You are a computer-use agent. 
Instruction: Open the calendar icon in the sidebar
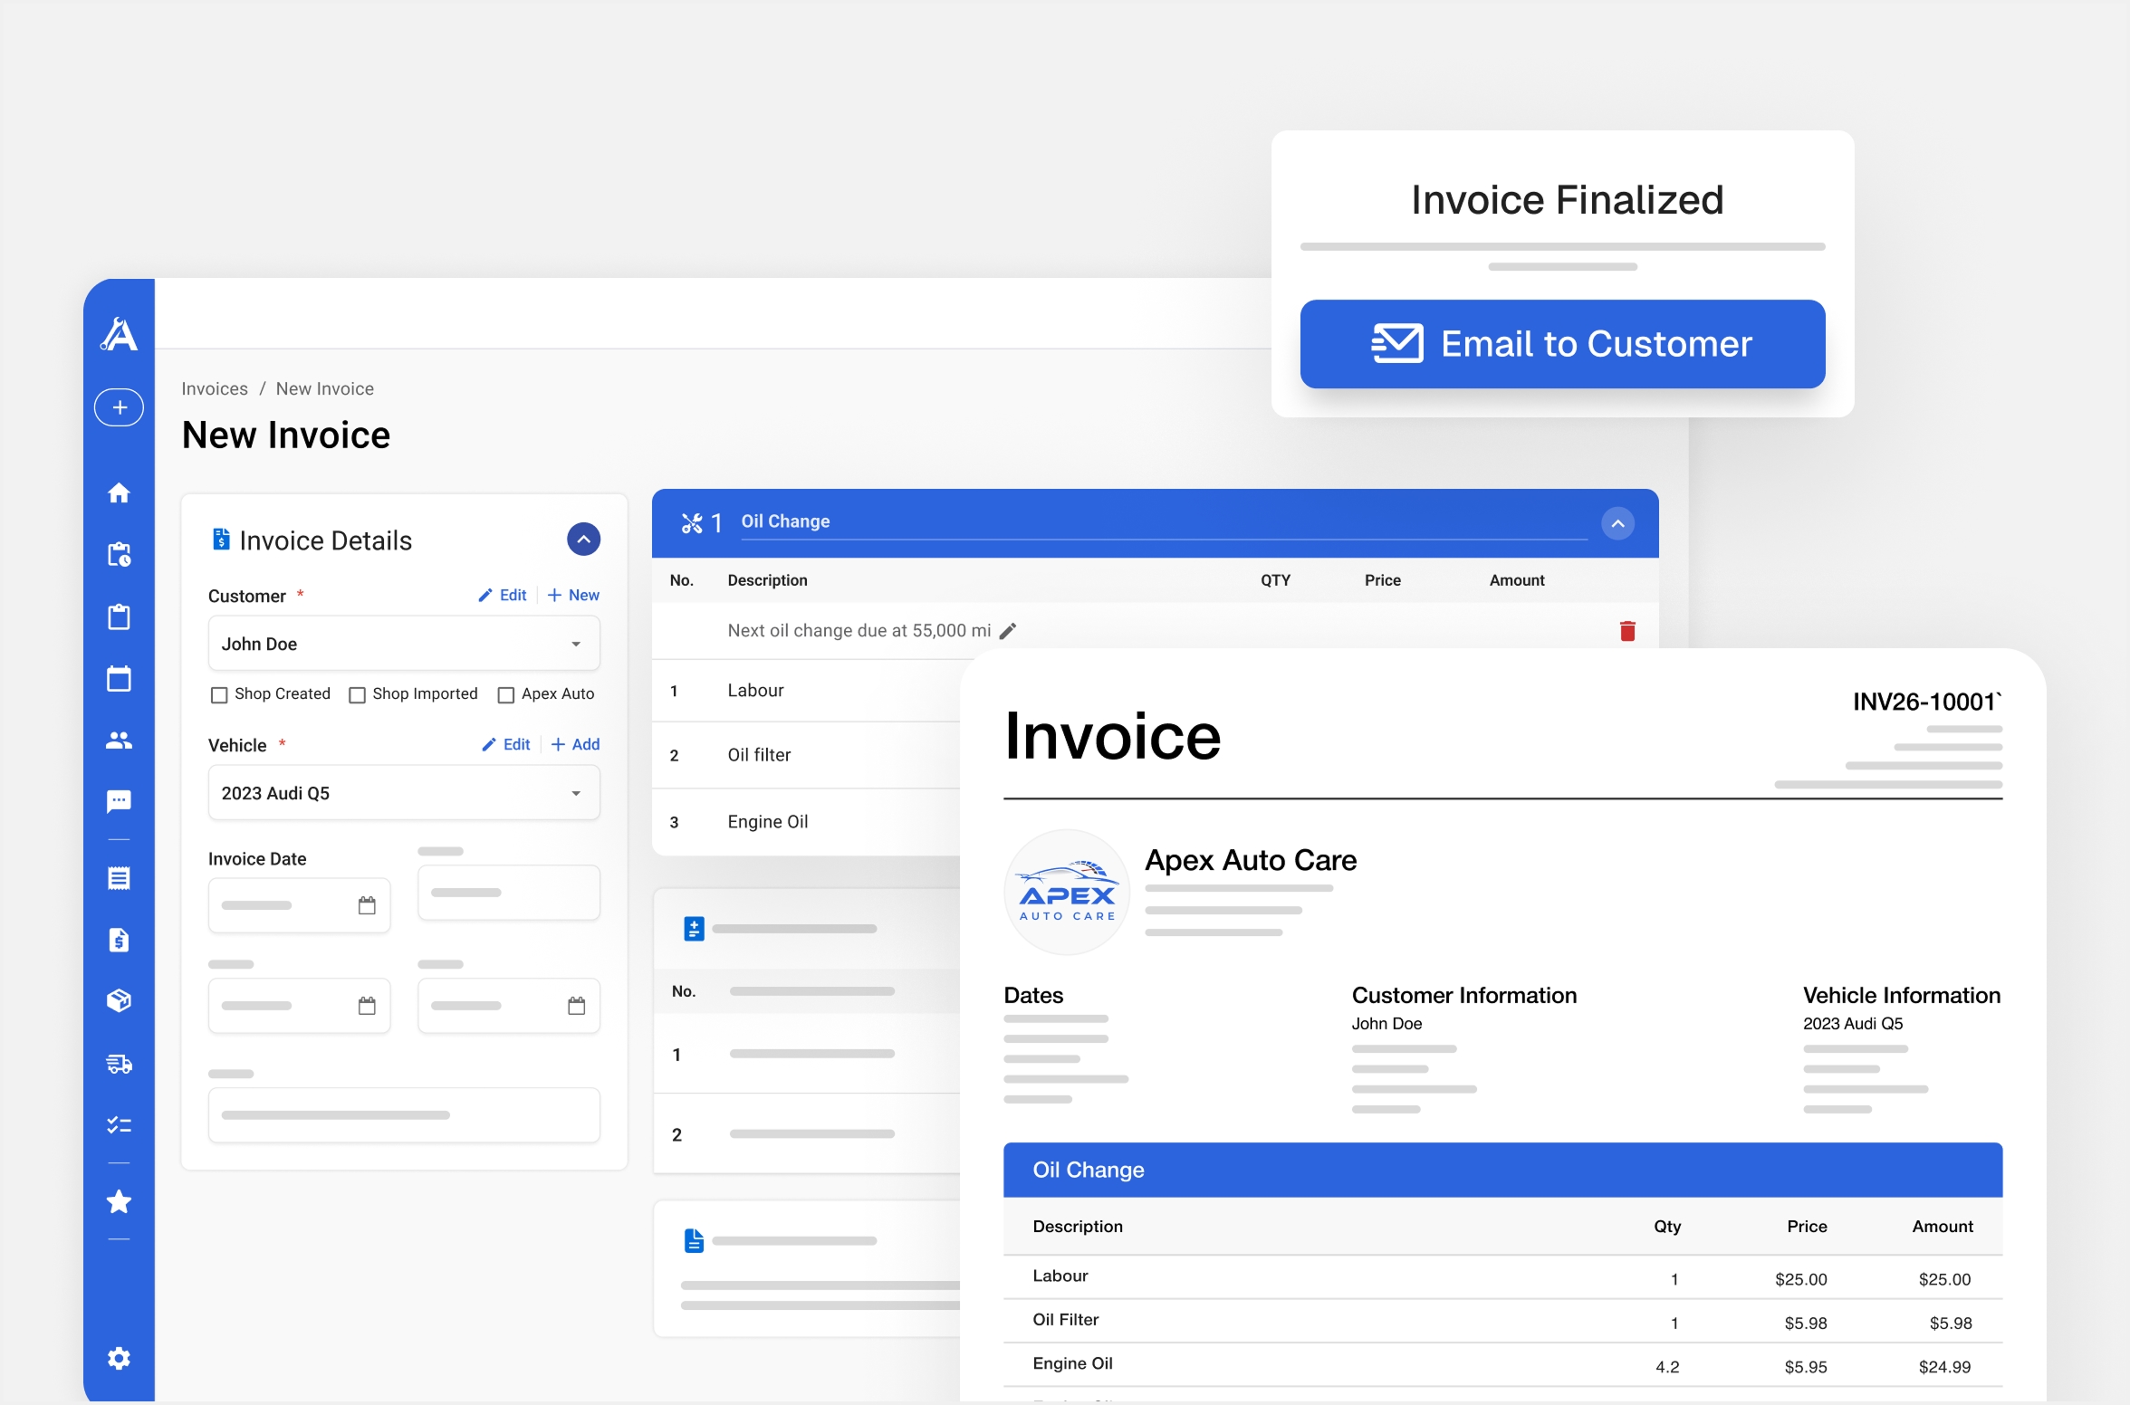[119, 678]
